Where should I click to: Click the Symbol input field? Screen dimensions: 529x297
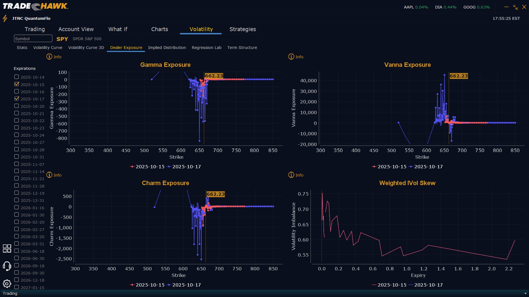point(33,38)
